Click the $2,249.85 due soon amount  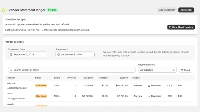click(x=87, y=96)
